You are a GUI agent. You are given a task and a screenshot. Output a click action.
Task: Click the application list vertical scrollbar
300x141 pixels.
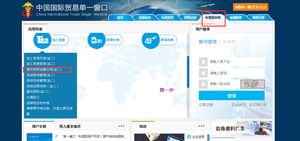click(x=188, y=72)
